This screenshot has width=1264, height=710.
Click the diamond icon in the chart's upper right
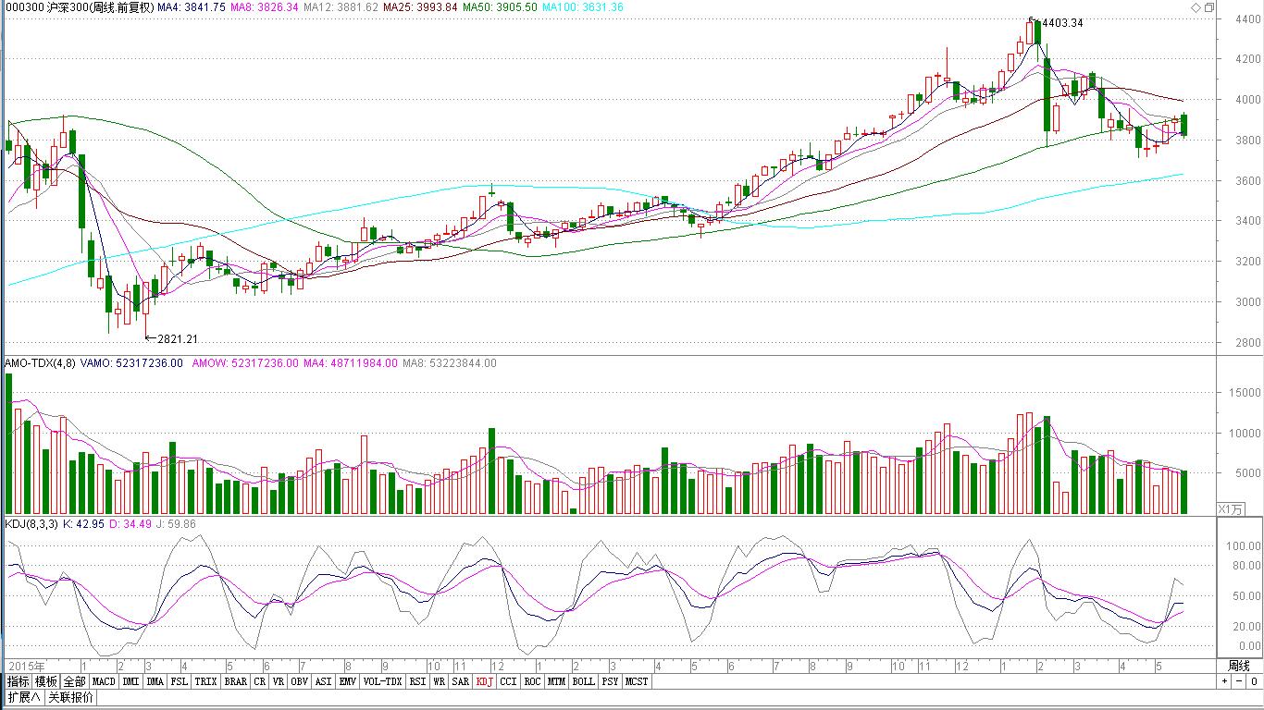point(1196,7)
